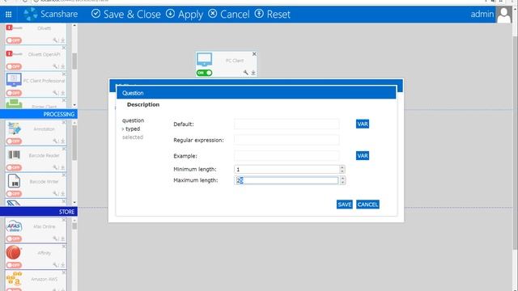Viewport: 518px width, 291px height.
Task: Select the AFAS Online connector icon
Action: pyautogui.click(x=14, y=226)
